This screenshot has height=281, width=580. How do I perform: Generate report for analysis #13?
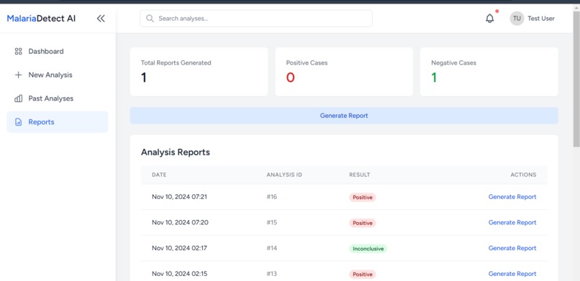(512, 274)
